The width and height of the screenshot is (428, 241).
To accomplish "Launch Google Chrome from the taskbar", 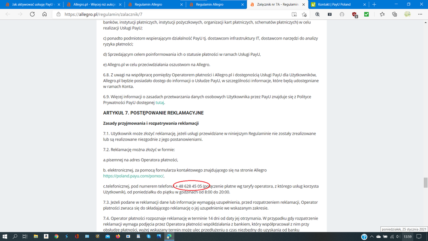I will pos(56,236).
